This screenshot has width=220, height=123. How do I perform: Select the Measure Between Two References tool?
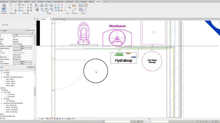(74, 10)
